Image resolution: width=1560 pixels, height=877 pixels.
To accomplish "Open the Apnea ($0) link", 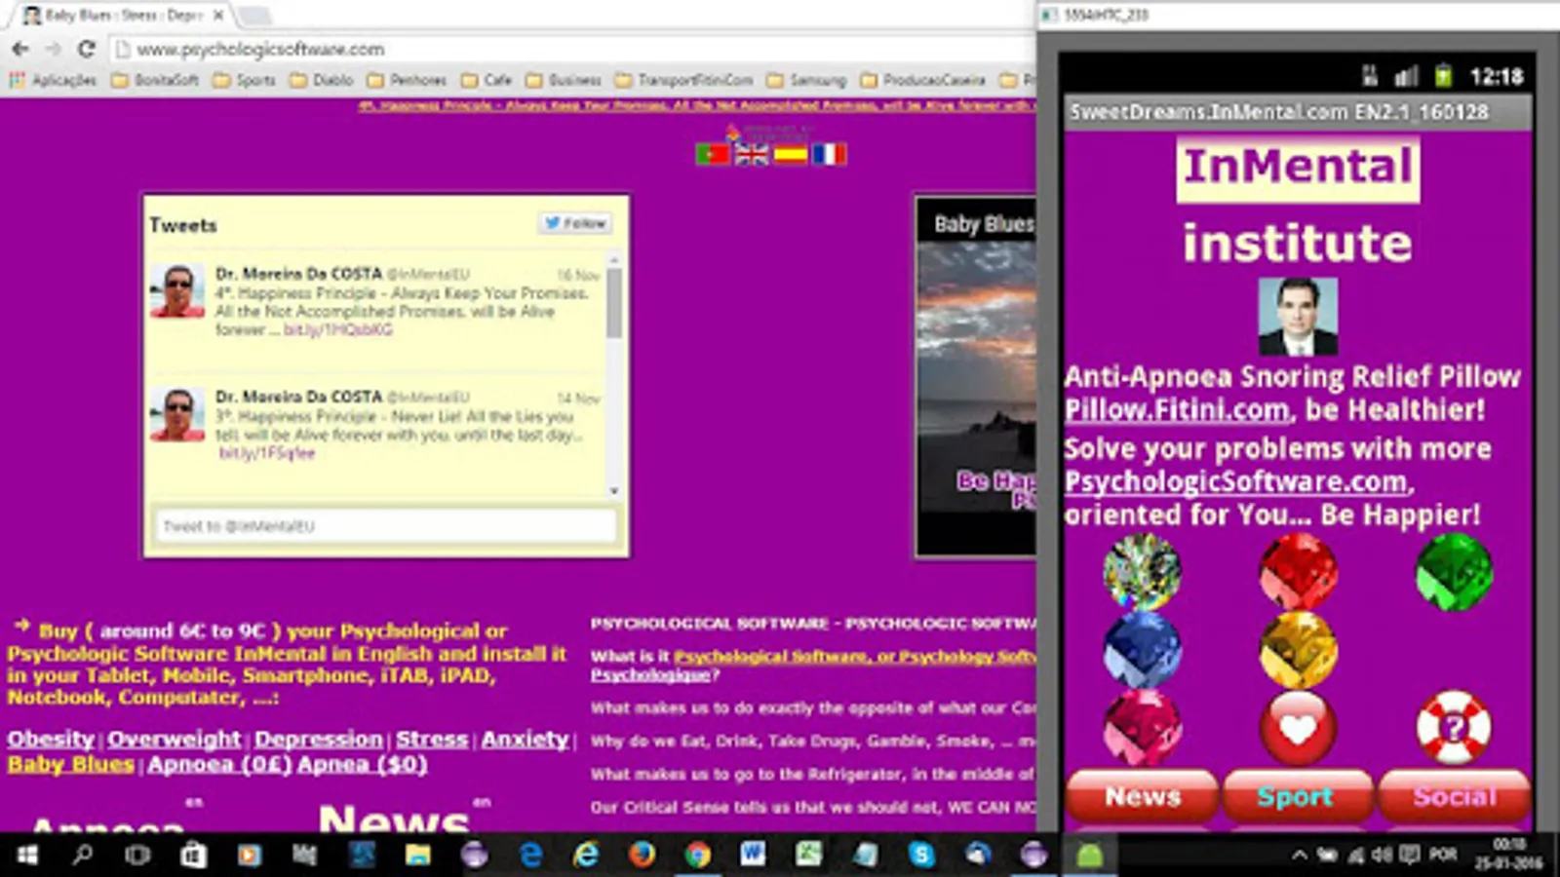I will click(x=362, y=764).
